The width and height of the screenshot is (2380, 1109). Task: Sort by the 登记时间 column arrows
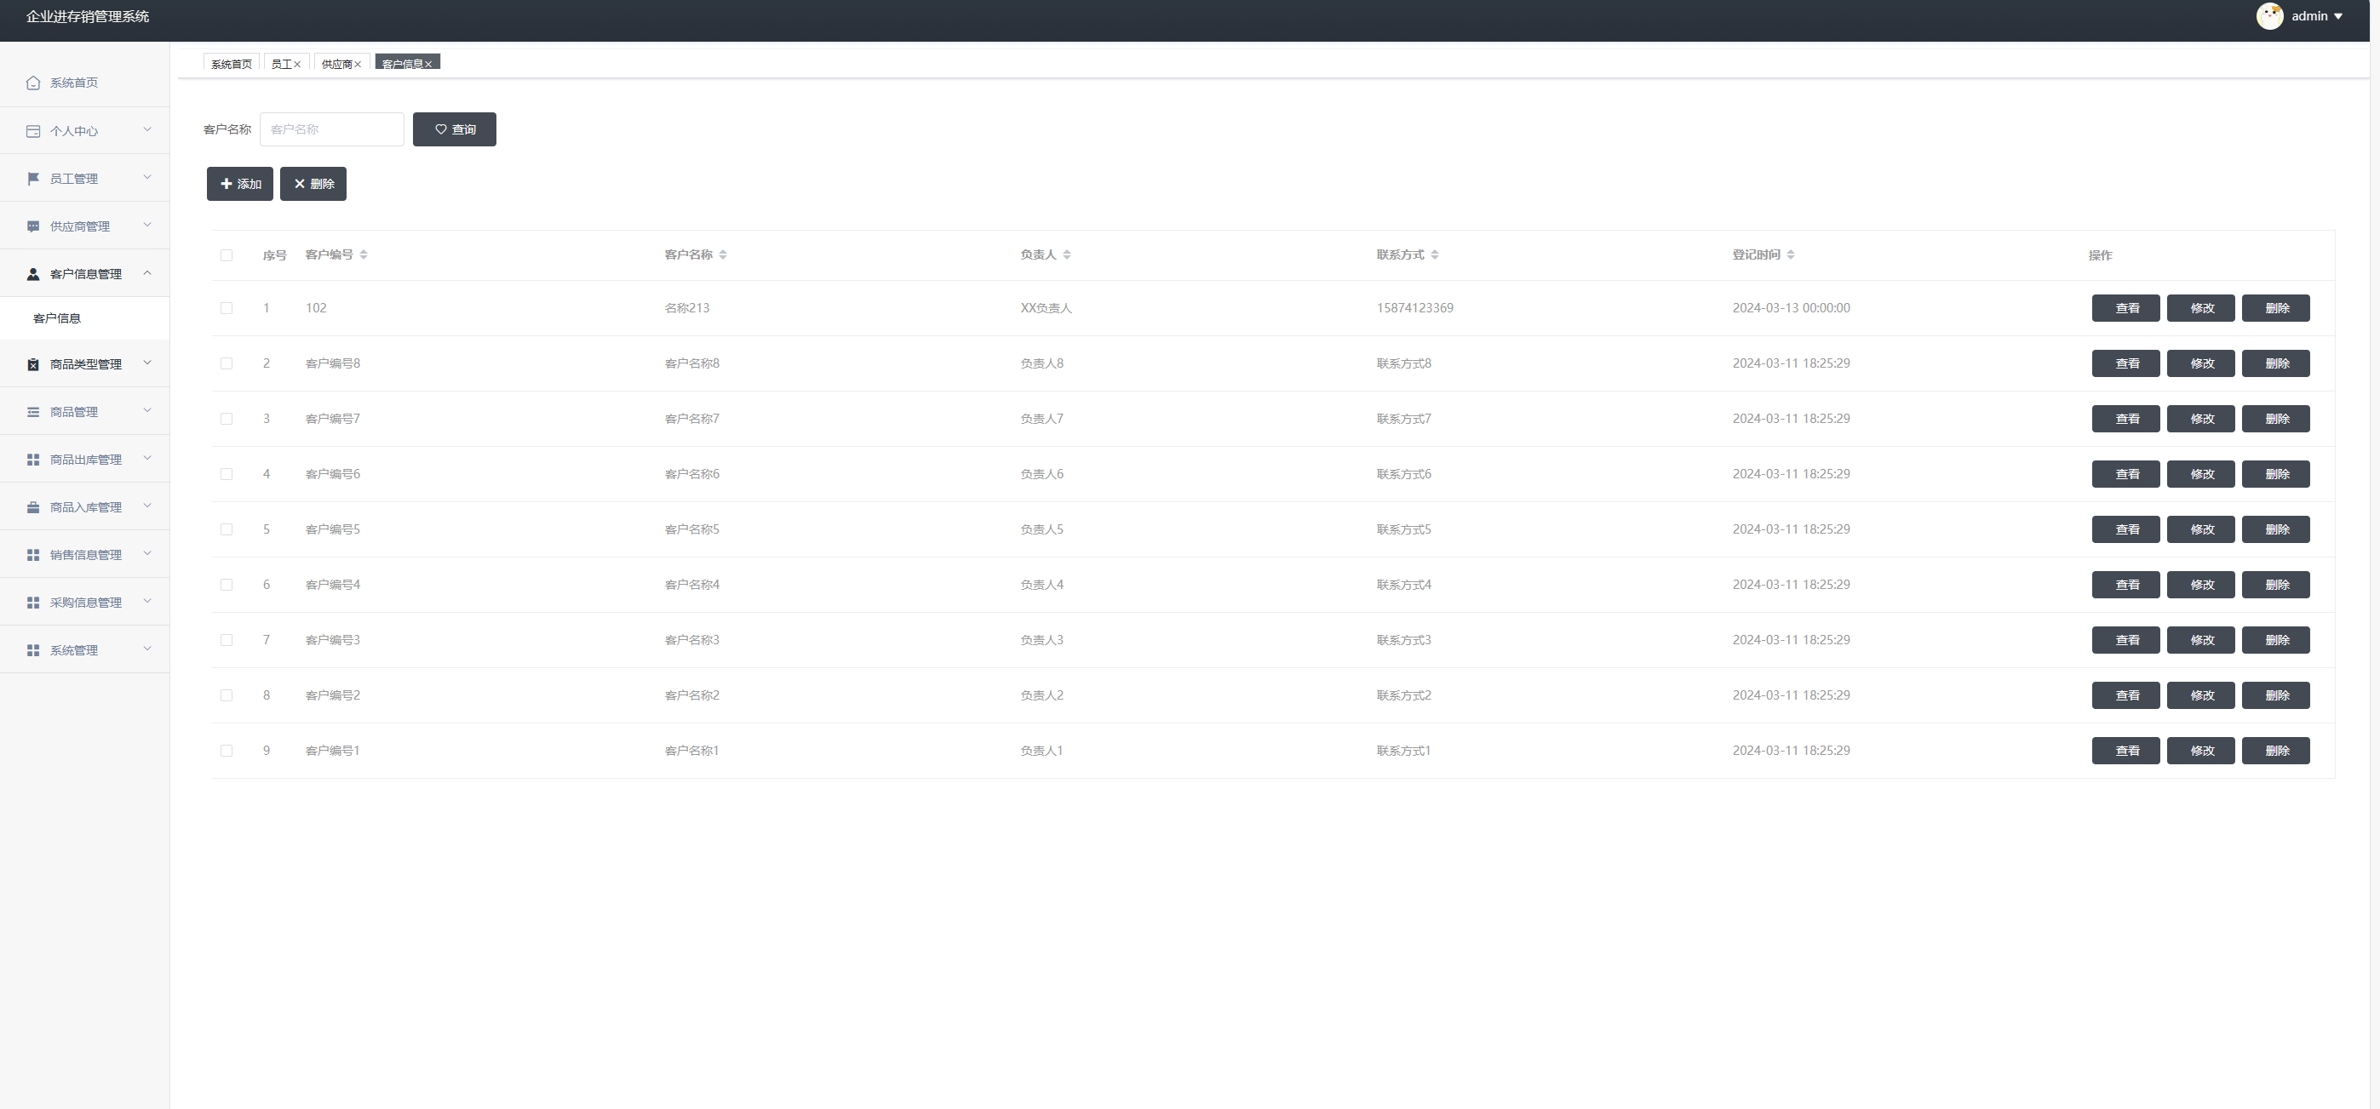point(1791,254)
